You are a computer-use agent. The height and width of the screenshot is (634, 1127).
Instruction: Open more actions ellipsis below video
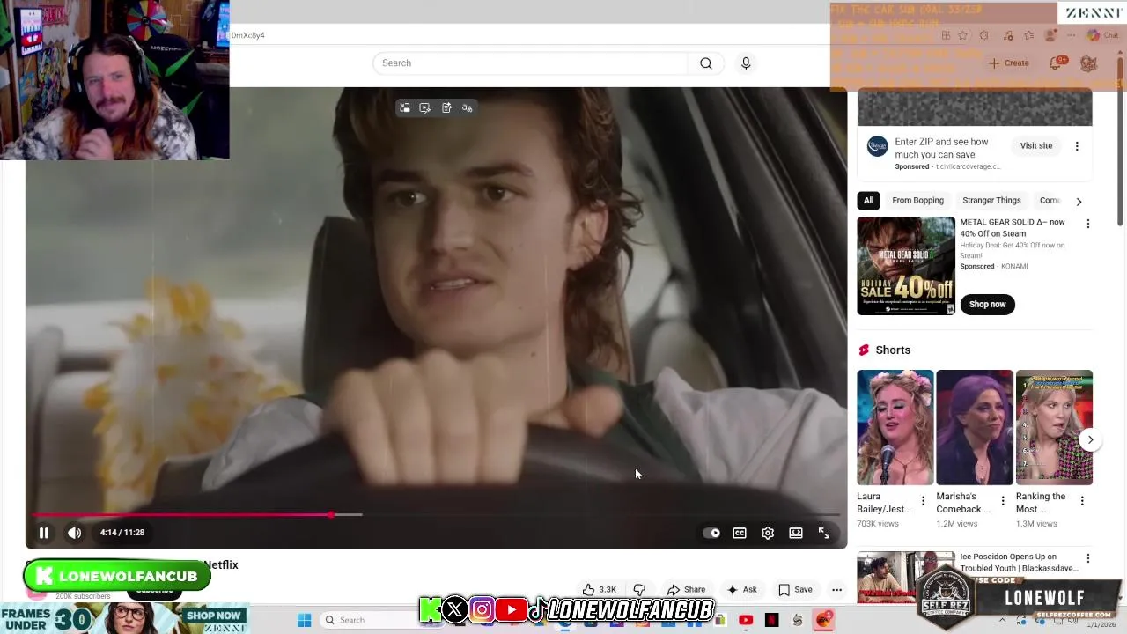(x=836, y=590)
